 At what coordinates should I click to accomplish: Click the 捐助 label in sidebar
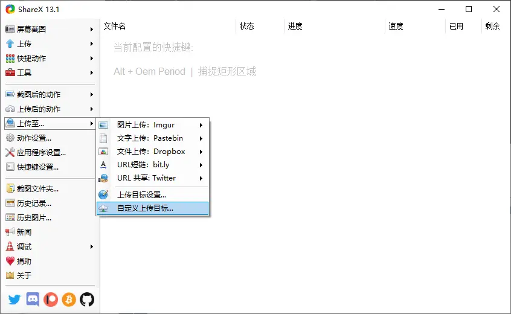[x=24, y=261]
